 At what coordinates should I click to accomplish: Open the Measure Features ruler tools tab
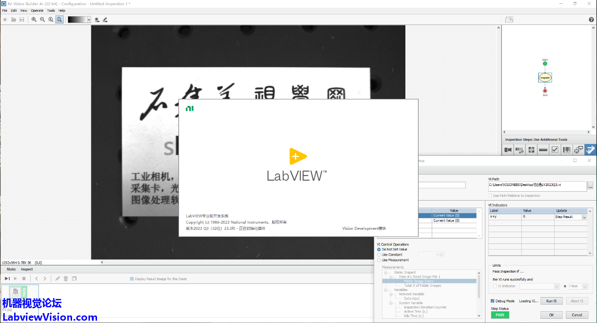pos(543,150)
